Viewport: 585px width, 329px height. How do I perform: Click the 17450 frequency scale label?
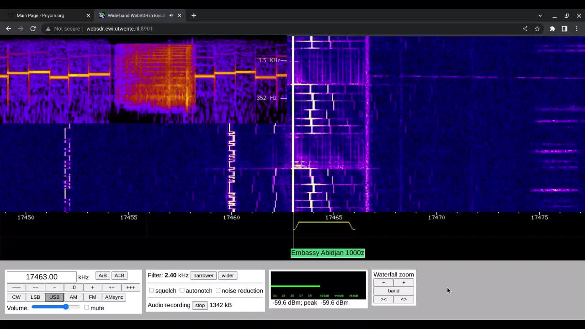pyautogui.click(x=26, y=218)
